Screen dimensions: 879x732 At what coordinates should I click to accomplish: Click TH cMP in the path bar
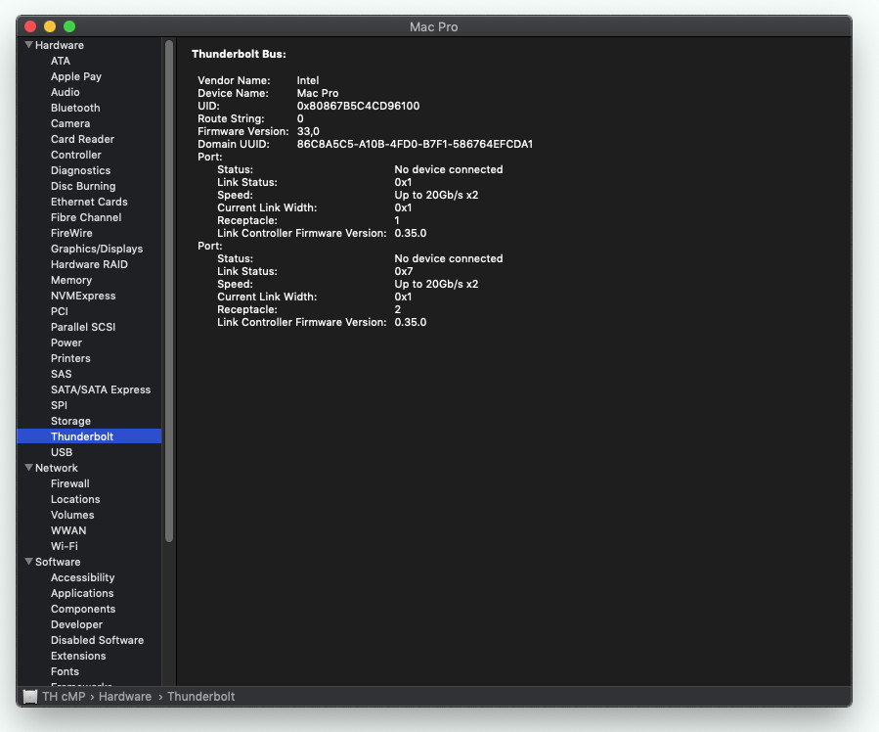65,697
